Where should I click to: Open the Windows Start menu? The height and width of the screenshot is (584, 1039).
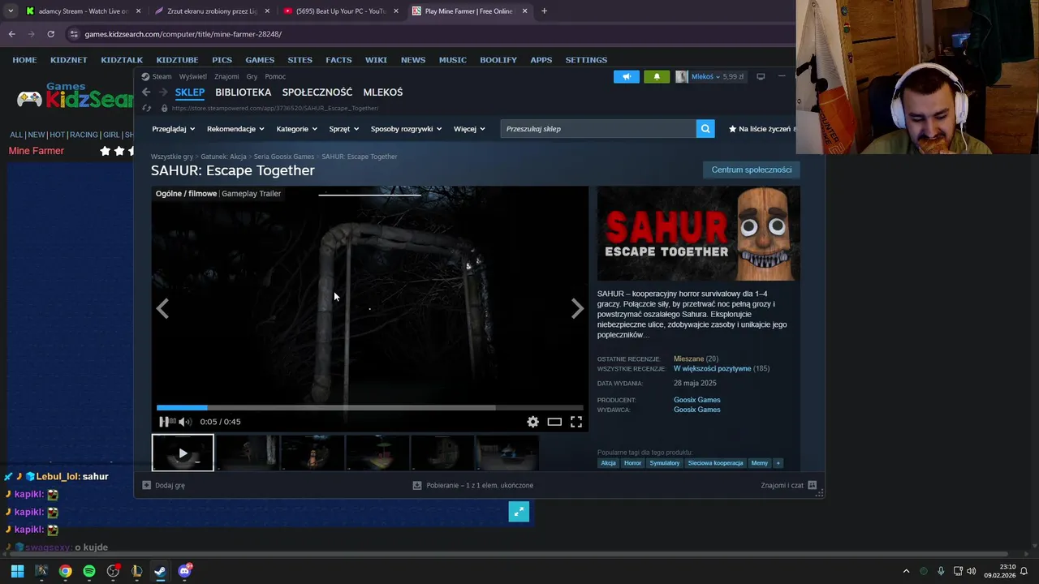[17, 571]
